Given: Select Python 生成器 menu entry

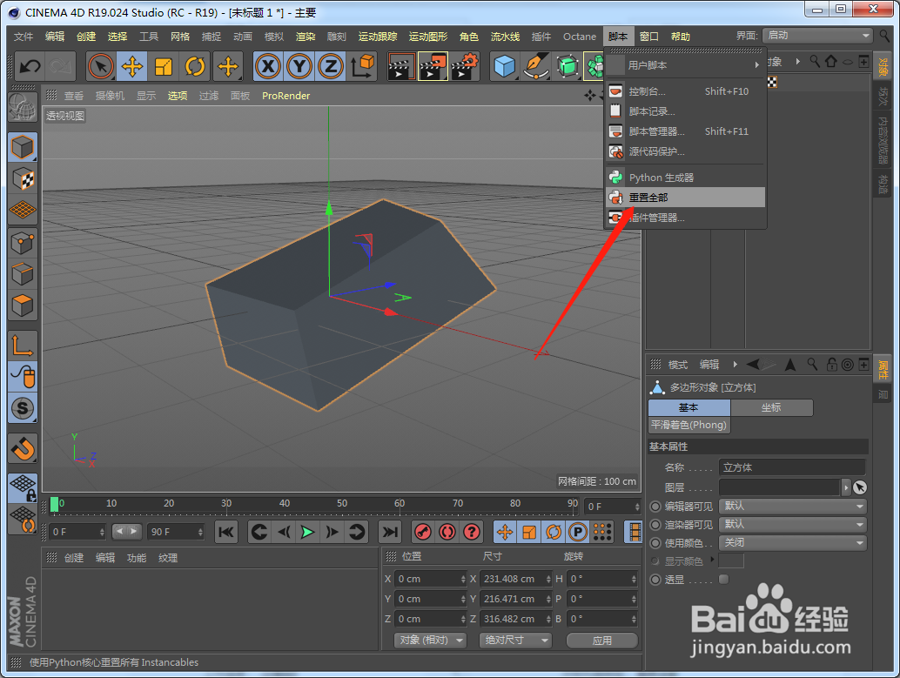Looking at the screenshot, I should pyautogui.click(x=685, y=178).
